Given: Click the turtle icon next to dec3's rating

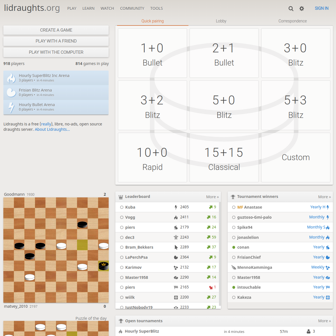Looking at the screenshot, I should click(176, 237).
